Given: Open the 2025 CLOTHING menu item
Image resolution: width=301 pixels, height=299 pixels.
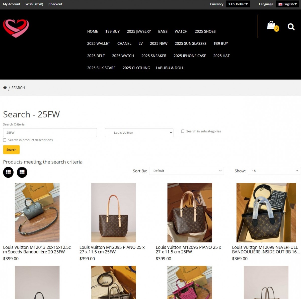Looking at the screenshot, I should pos(136,68).
